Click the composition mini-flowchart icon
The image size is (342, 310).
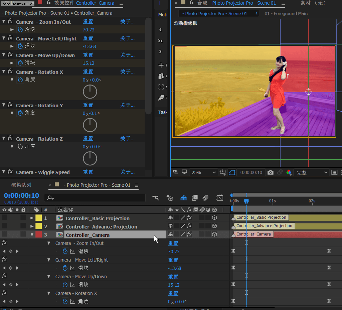point(155,198)
